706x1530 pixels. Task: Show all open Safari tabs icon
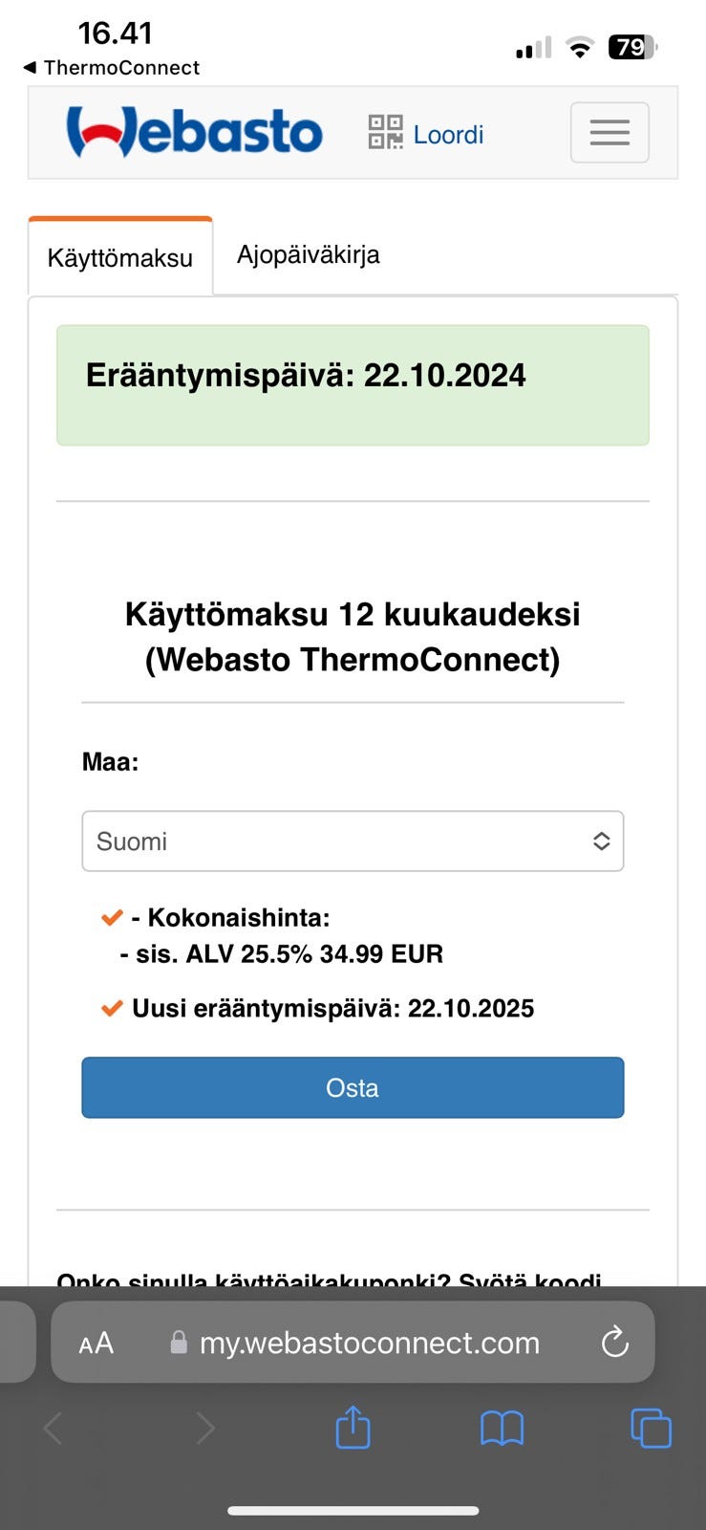click(651, 1428)
